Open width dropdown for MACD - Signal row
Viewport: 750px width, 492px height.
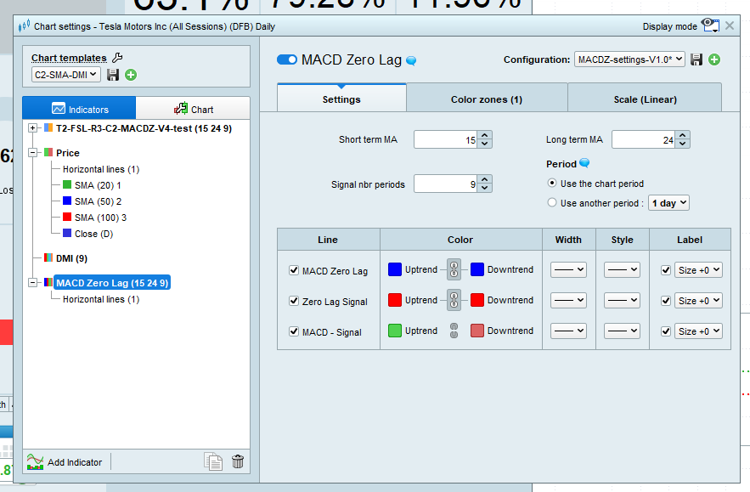(569, 331)
